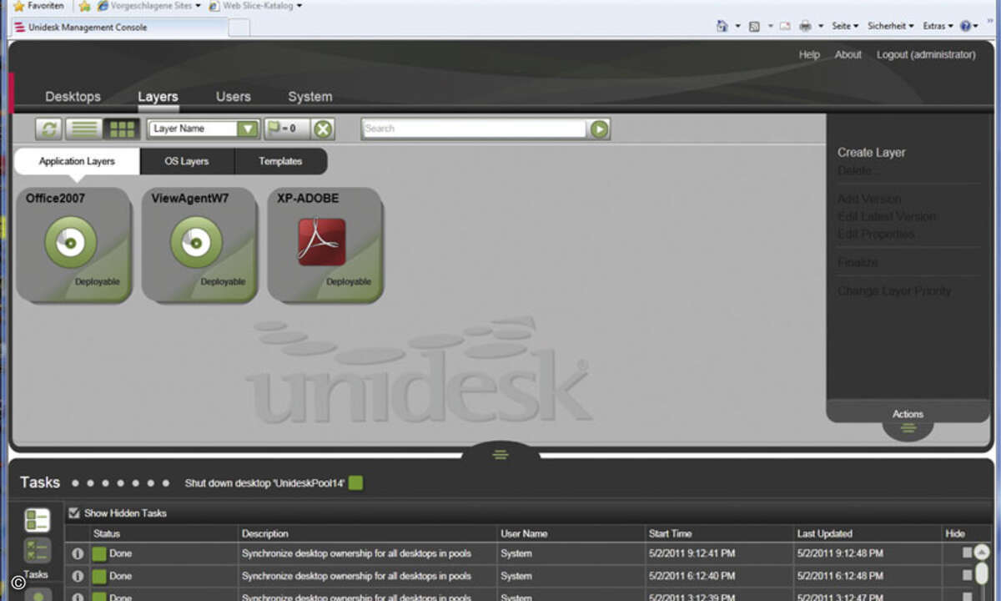
Task: Open the Users tab
Action: [234, 97]
